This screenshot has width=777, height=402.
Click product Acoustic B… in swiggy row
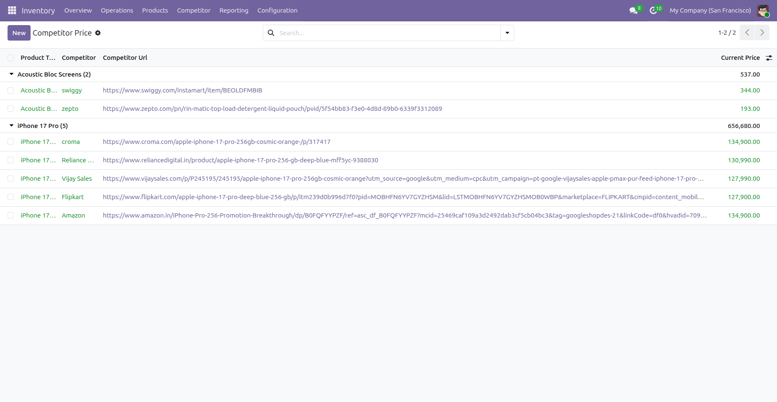pos(39,90)
